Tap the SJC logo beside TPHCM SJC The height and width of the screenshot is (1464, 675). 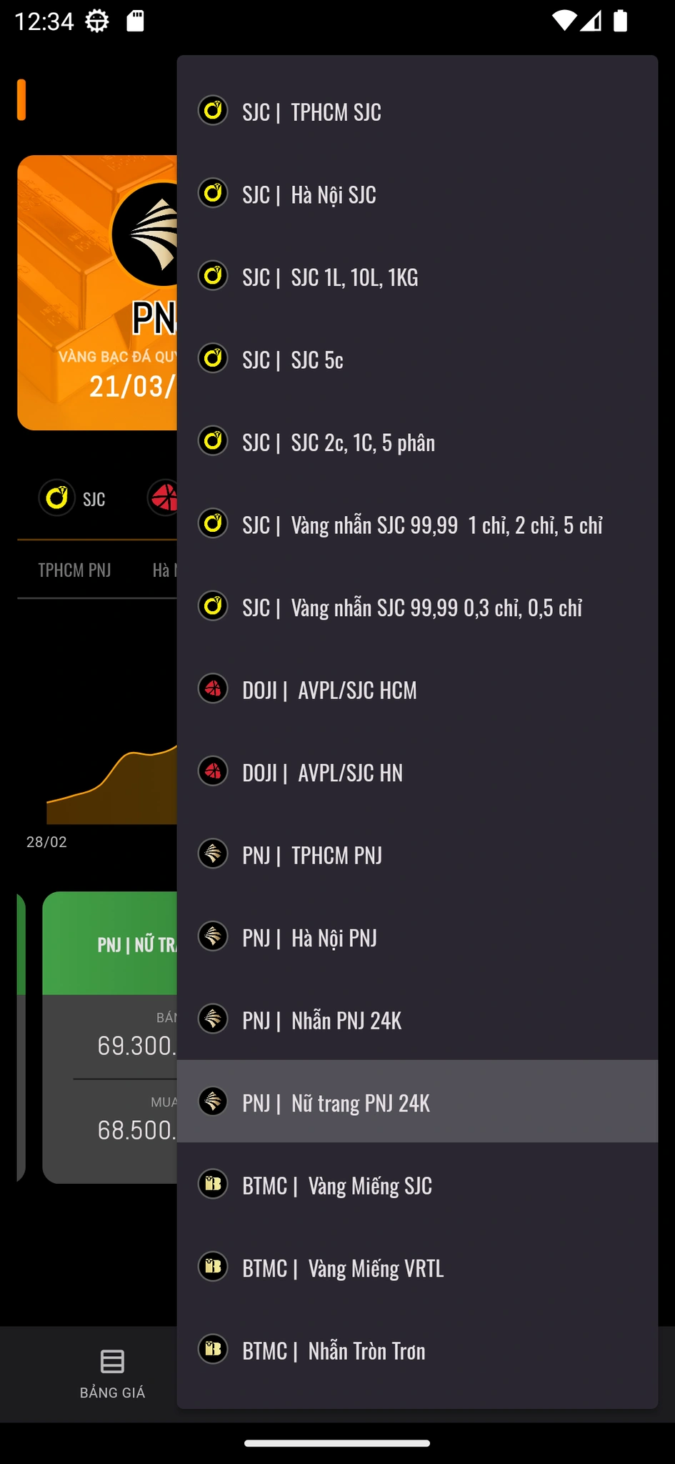213,111
